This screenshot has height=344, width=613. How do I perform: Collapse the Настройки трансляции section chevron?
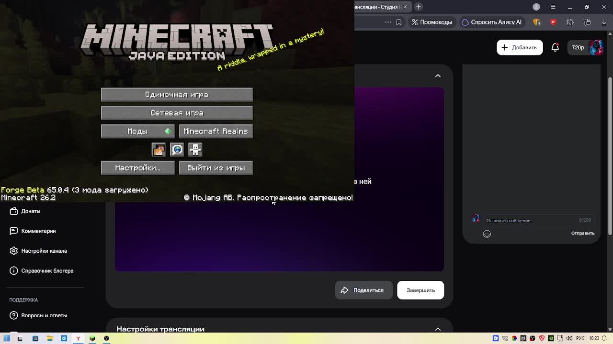pos(438,329)
